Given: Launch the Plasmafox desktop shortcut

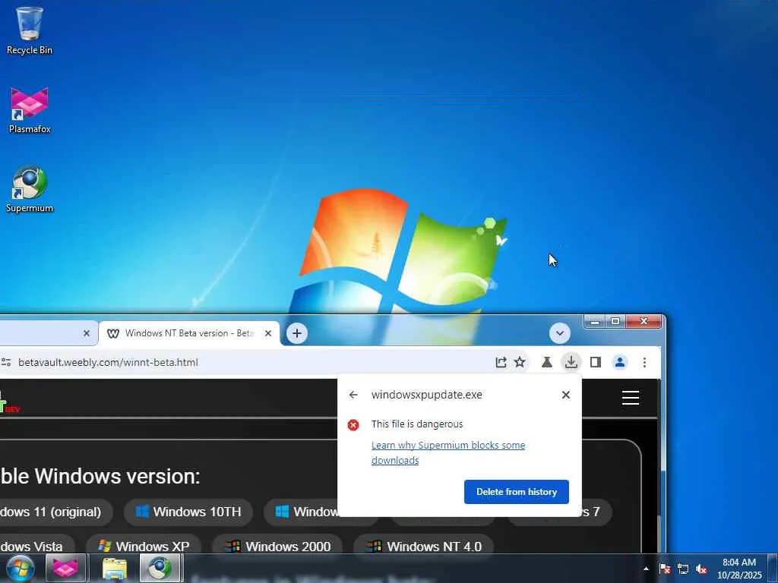Looking at the screenshot, I should 30,110.
